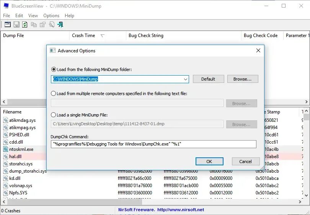The width and height of the screenshot is (310, 215).
Task: Click the file icon beside storahci.sys
Action: pos(5,164)
